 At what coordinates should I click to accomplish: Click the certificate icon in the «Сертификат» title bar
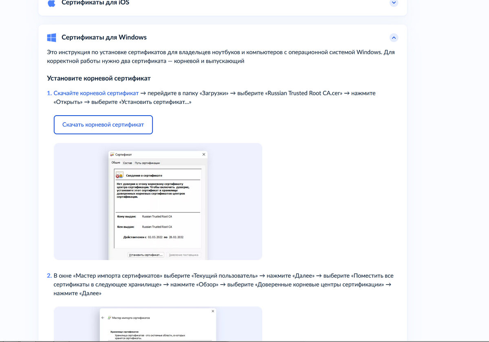coord(112,154)
